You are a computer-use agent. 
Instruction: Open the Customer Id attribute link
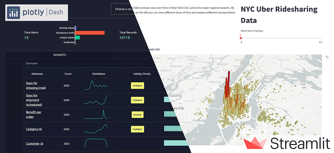click(x=35, y=144)
